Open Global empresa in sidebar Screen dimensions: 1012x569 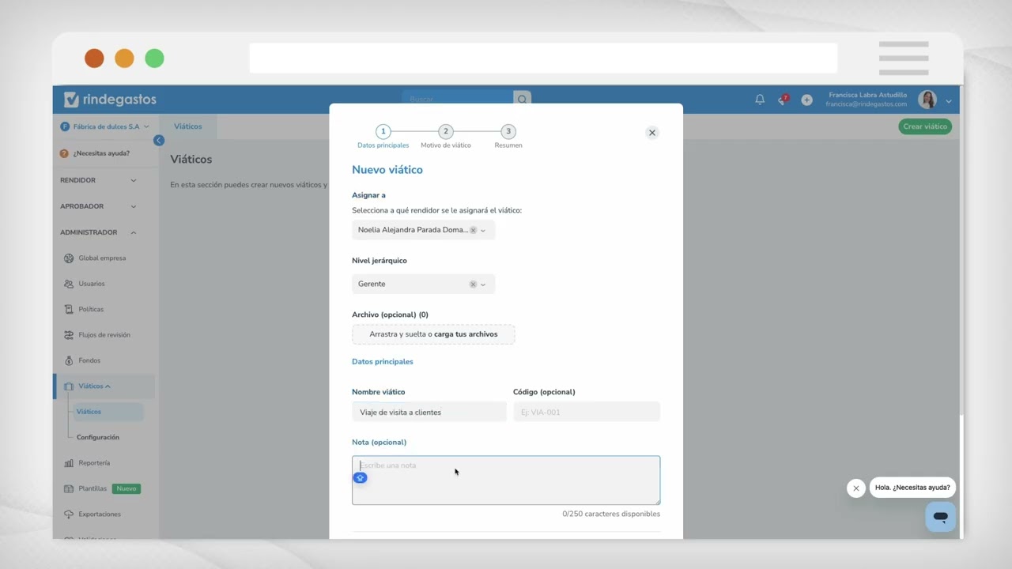click(x=102, y=258)
